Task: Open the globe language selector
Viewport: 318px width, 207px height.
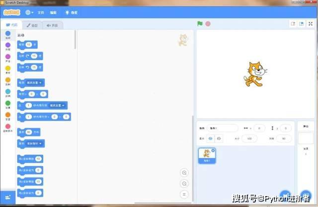Action: (29, 12)
